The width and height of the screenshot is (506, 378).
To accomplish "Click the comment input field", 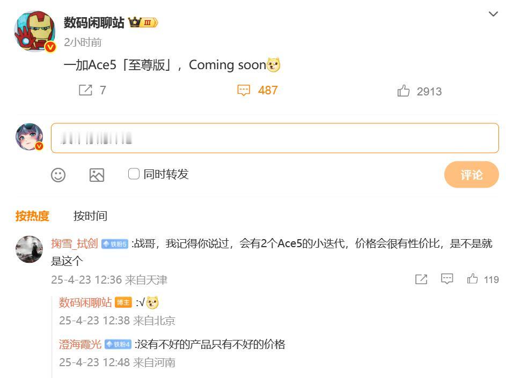I will point(275,138).
